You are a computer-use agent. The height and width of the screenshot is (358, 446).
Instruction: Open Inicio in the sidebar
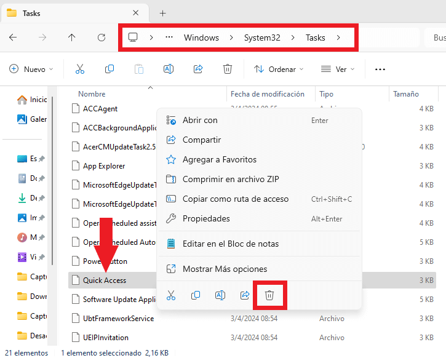32,100
